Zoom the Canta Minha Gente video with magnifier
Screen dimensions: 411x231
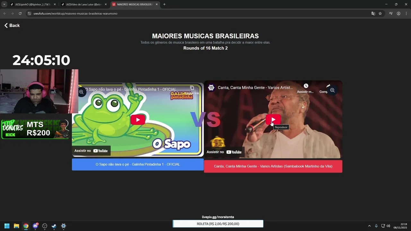pos(332,90)
